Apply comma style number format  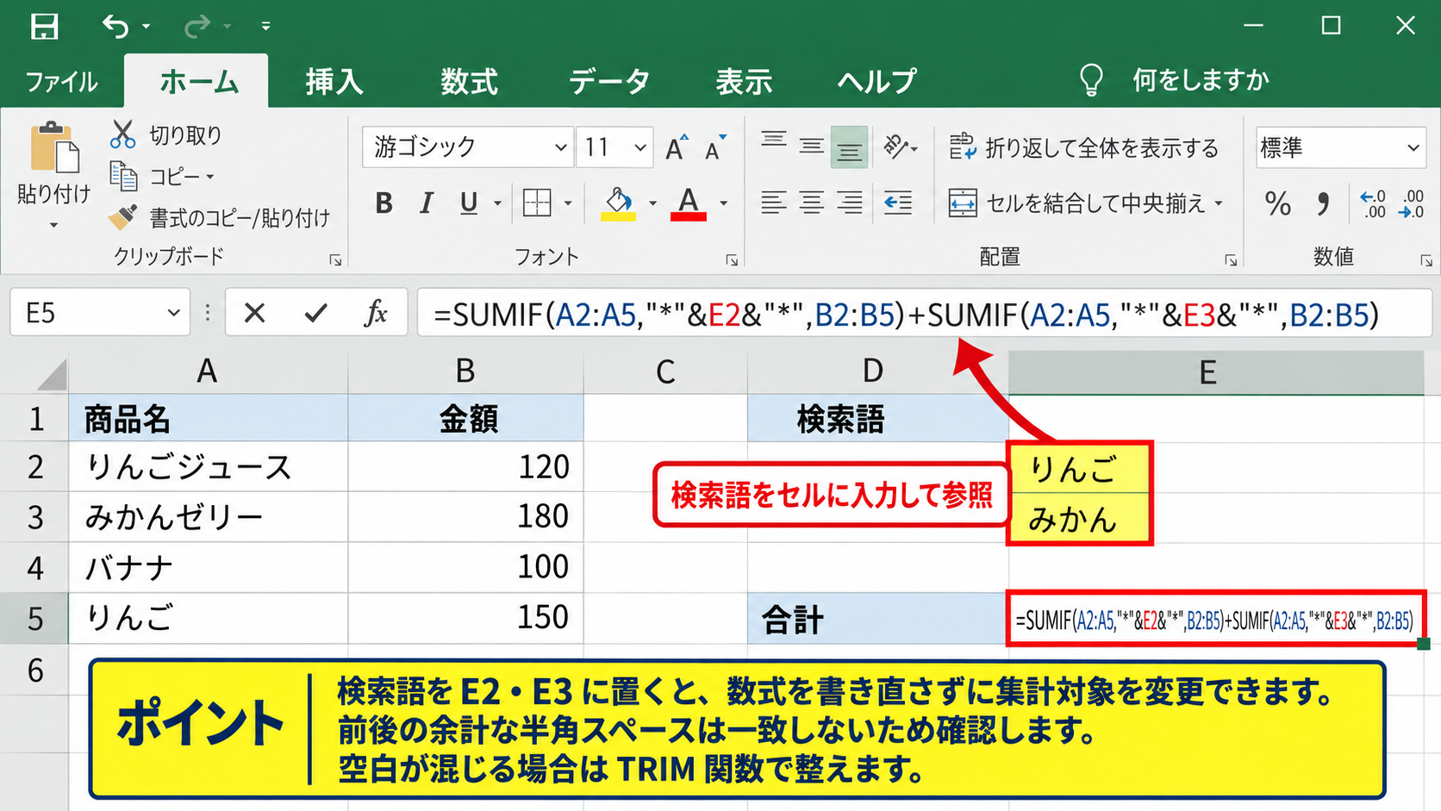tap(1323, 203)
